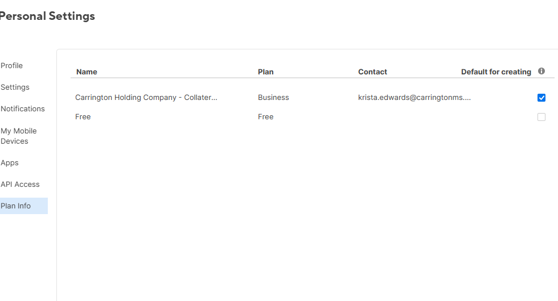Select the Plan Info sidebar item
Image resolution: width=558 pixels, height=301 pixels.
pyautogui.click(x=16, y=206)
